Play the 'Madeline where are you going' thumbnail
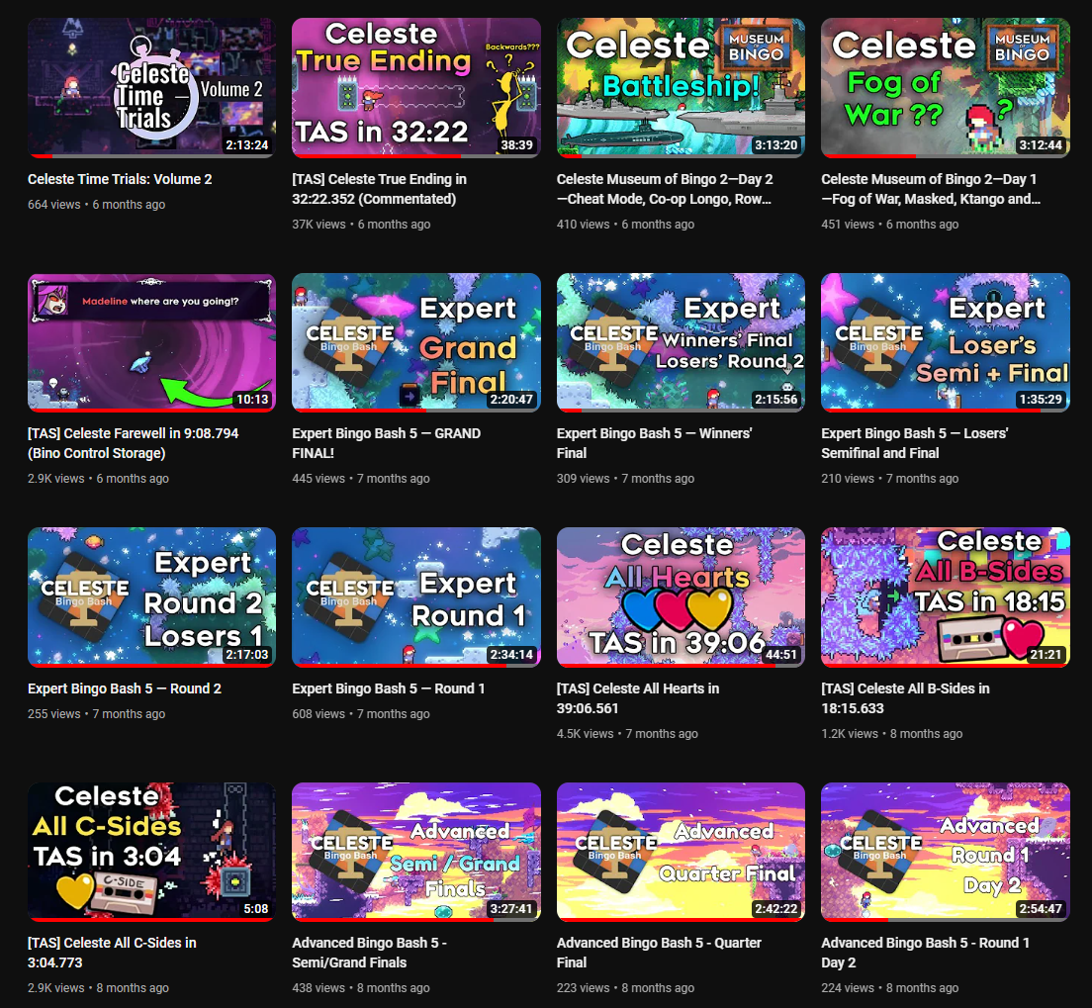This screenshot has height=1008, width=1092. tap(151, 342)
